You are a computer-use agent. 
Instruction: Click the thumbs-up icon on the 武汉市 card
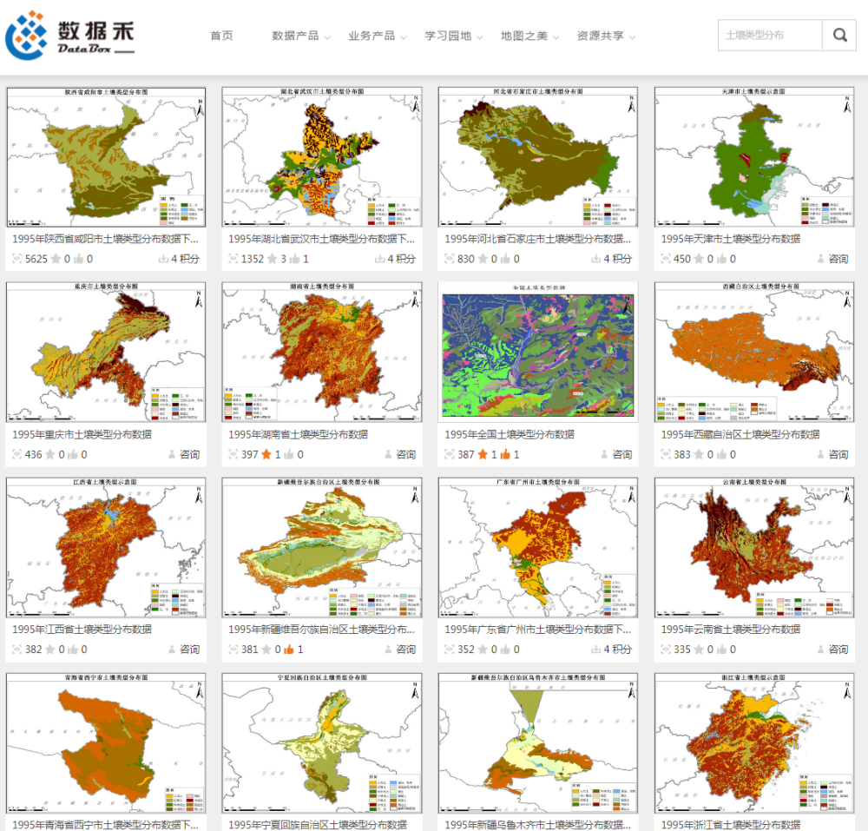pos(294,259)
